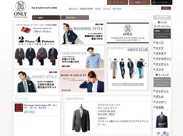Click the Facebook いいね! like button

30,112
